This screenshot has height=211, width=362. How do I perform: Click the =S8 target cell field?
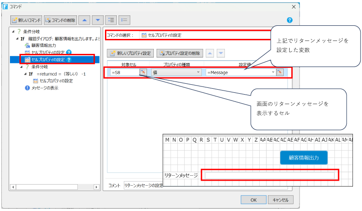pos(125,72)
